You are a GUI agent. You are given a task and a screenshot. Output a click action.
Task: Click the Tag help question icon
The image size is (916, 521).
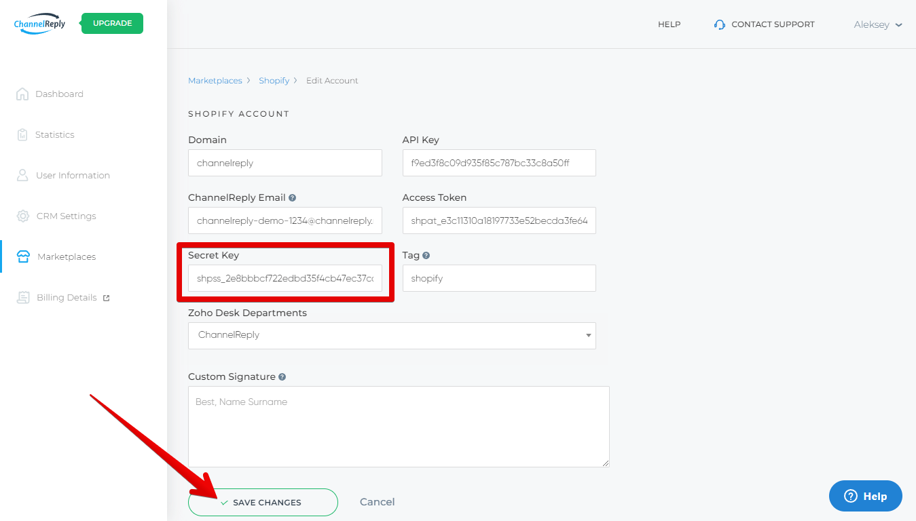click(426, 256)
